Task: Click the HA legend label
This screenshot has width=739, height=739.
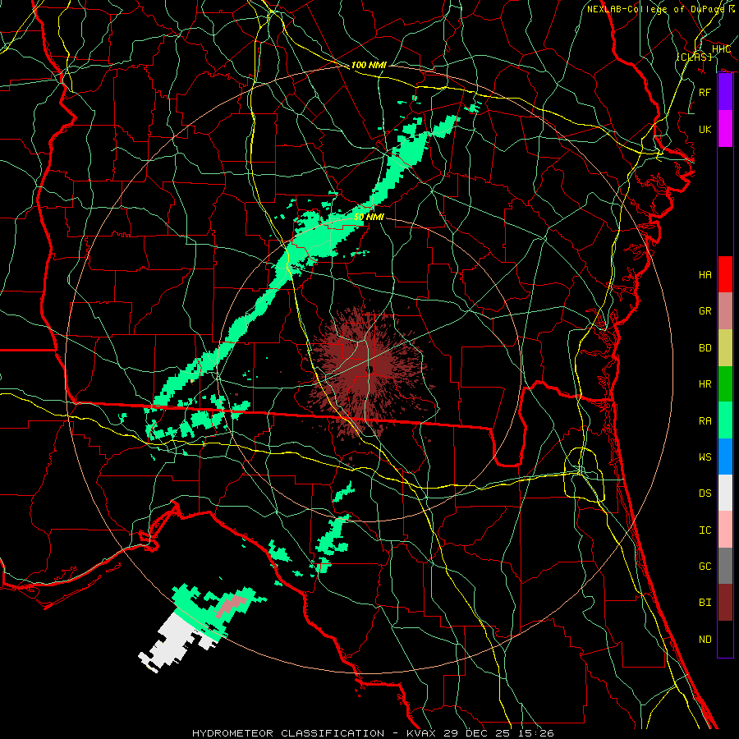Action: point(705,274)
